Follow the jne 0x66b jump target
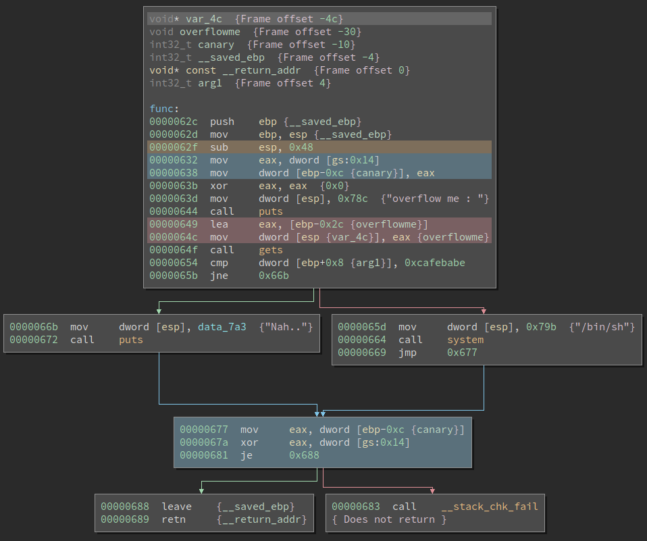Image resolution: width=647 pixels, height=541 pixels. pyautogui.click(x=273, y=276)
